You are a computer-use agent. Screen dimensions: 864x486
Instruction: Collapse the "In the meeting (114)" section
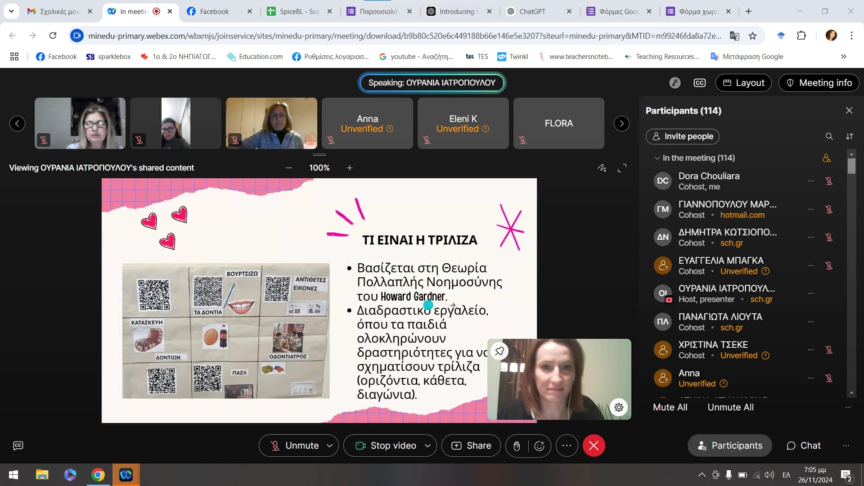pos(657,158)
